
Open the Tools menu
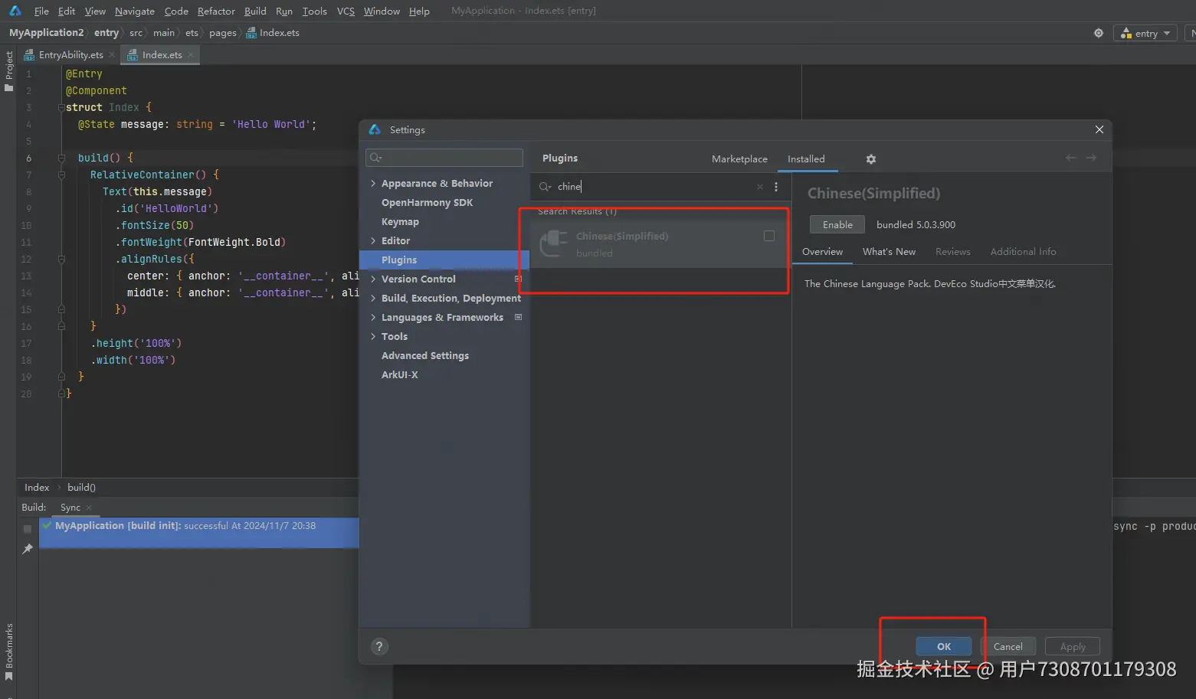pyautogui.click(x=314, y=11)
